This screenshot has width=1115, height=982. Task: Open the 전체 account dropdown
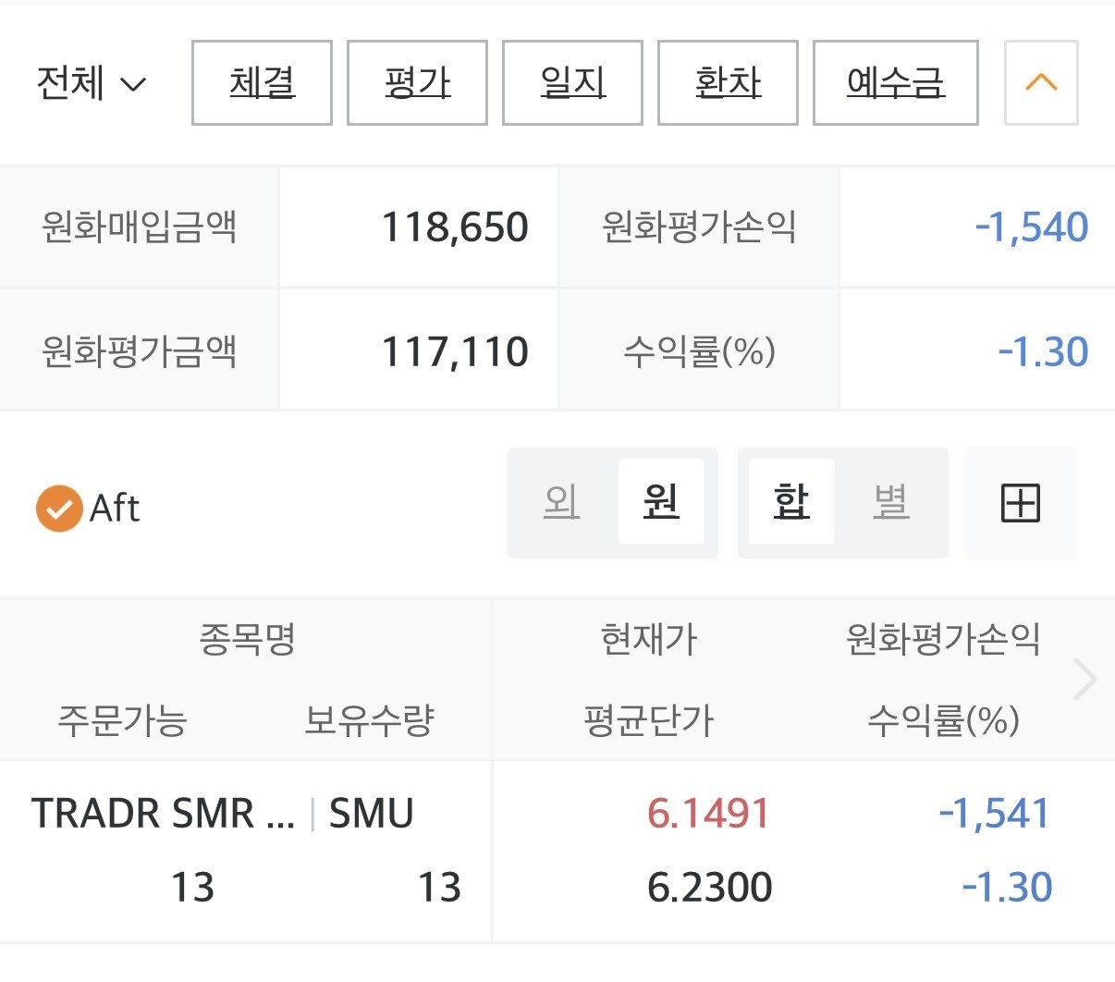(x=91, y=83)
